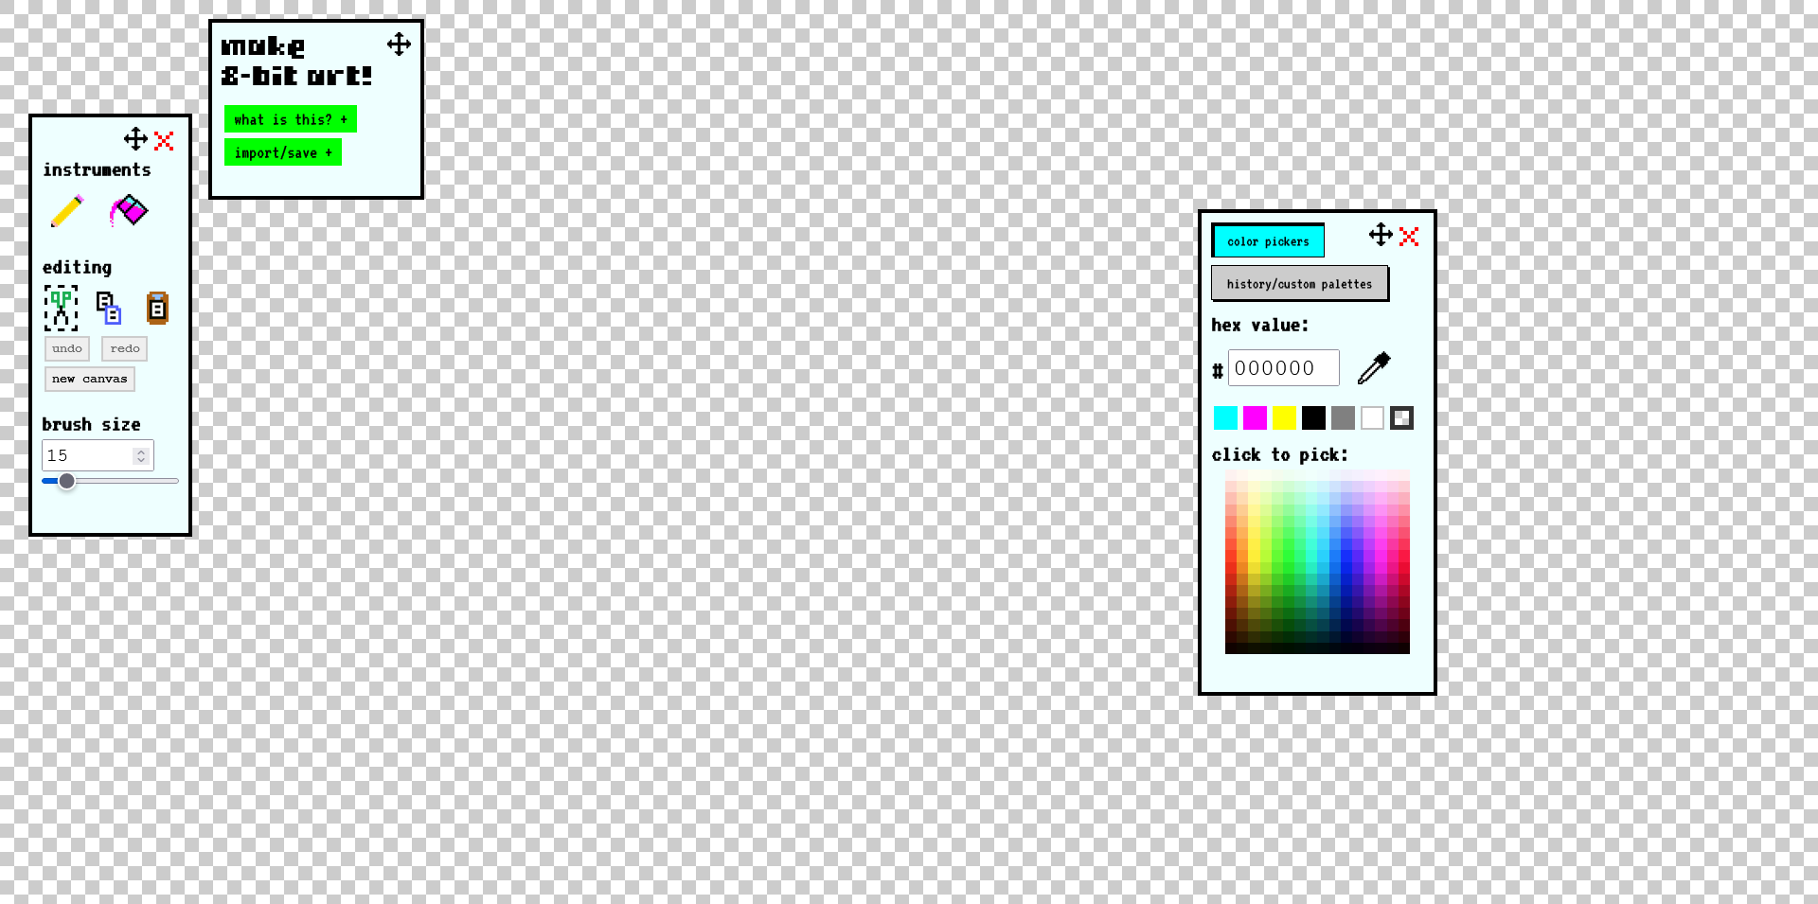Image resolution: width=1818 pixels, height=904 pixels.
Task: Click move handle on instruments panel
Action: pyautogui.click(x=135, y=139)
